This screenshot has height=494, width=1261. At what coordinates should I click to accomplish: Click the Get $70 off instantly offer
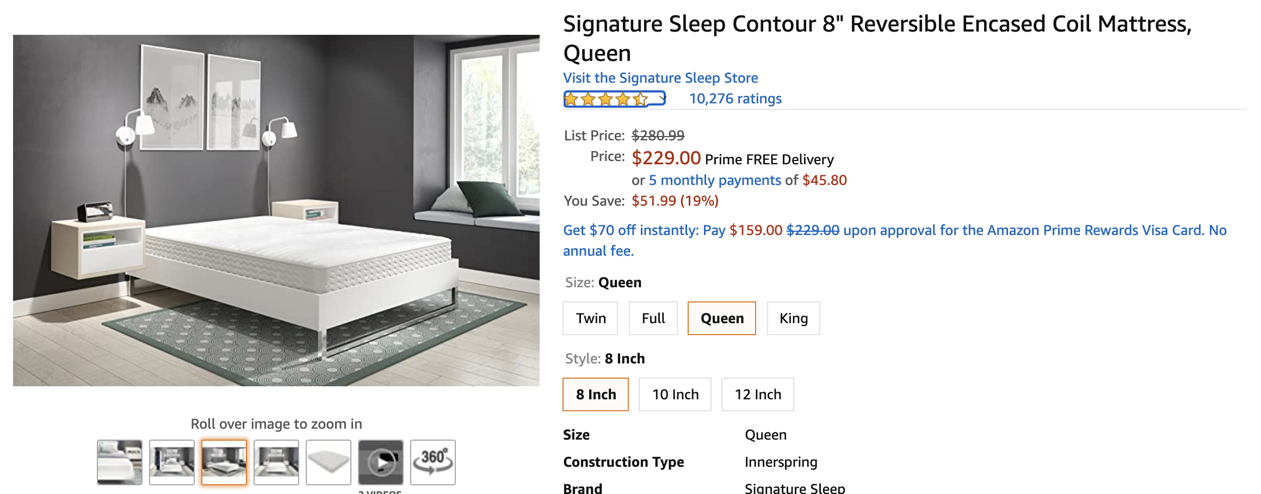click(x=630, y=230)
